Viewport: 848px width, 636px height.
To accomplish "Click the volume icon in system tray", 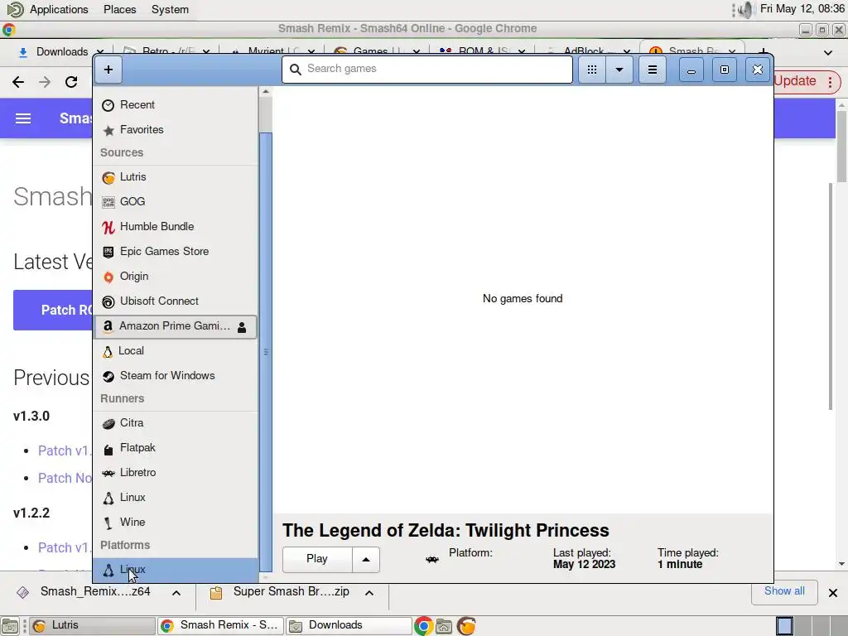I will click(x=746, y=10).
